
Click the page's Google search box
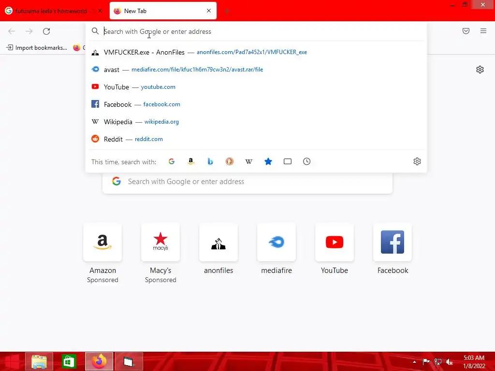pos(247,182)
